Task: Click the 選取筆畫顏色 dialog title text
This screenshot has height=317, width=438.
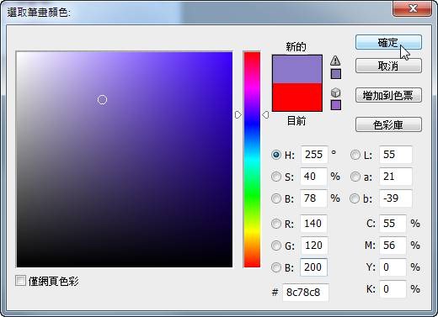Action: (39, 13)
